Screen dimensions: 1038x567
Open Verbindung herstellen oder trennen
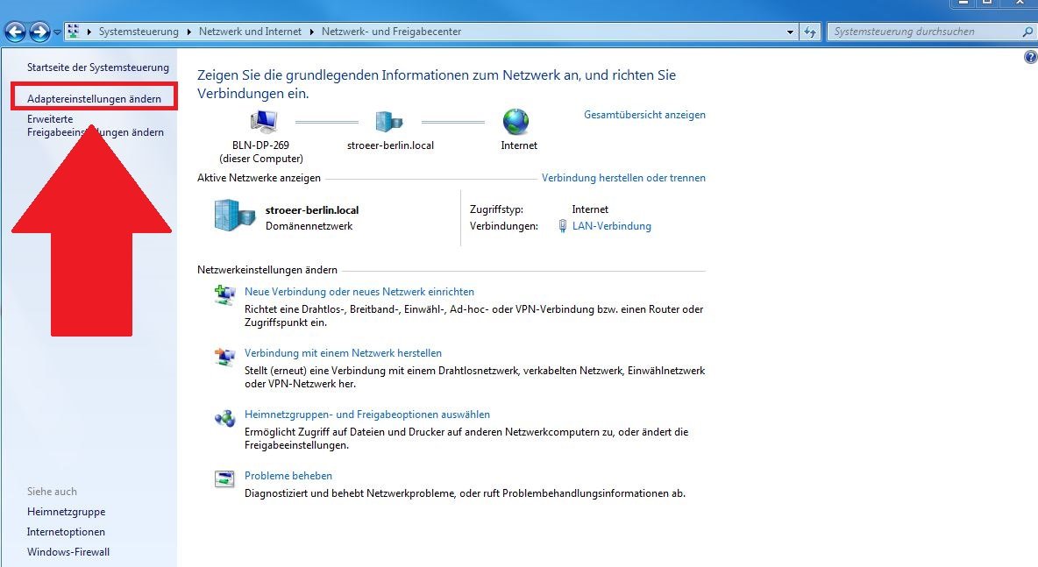(623, 178)
